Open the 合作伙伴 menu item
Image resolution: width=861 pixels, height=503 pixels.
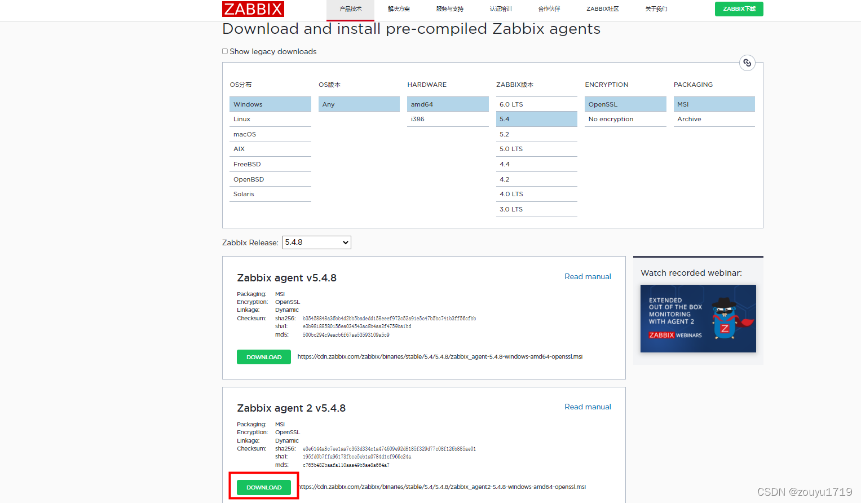pyautogui.click(x=549, y=9)
